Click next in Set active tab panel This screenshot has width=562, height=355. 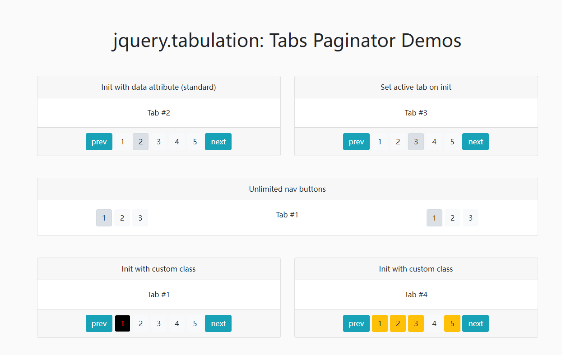475,142
